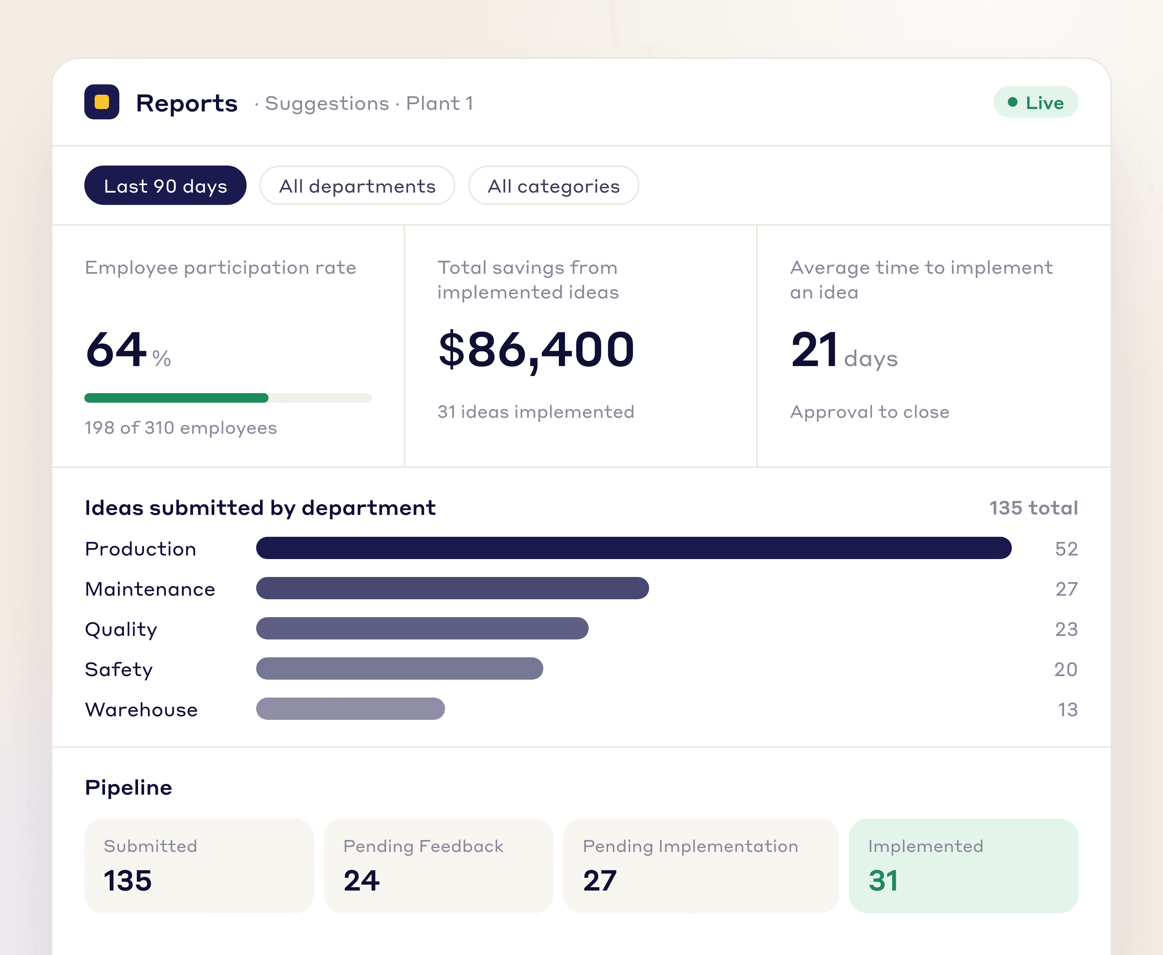Select the Last 90 days filter
Viewport: 1163px width, 955px height.
point(165,185)
